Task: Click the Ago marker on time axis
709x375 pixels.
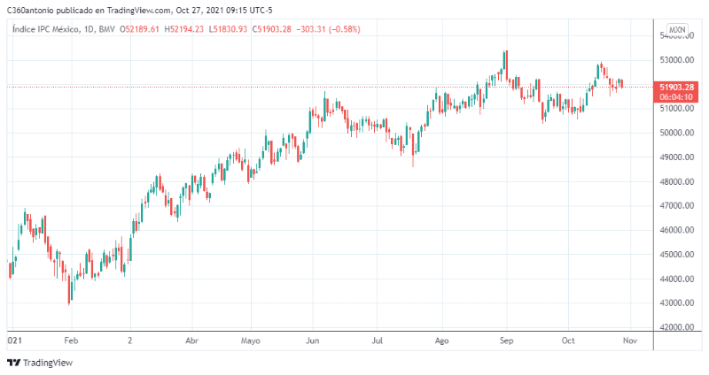Action: (x=442, y=339)
